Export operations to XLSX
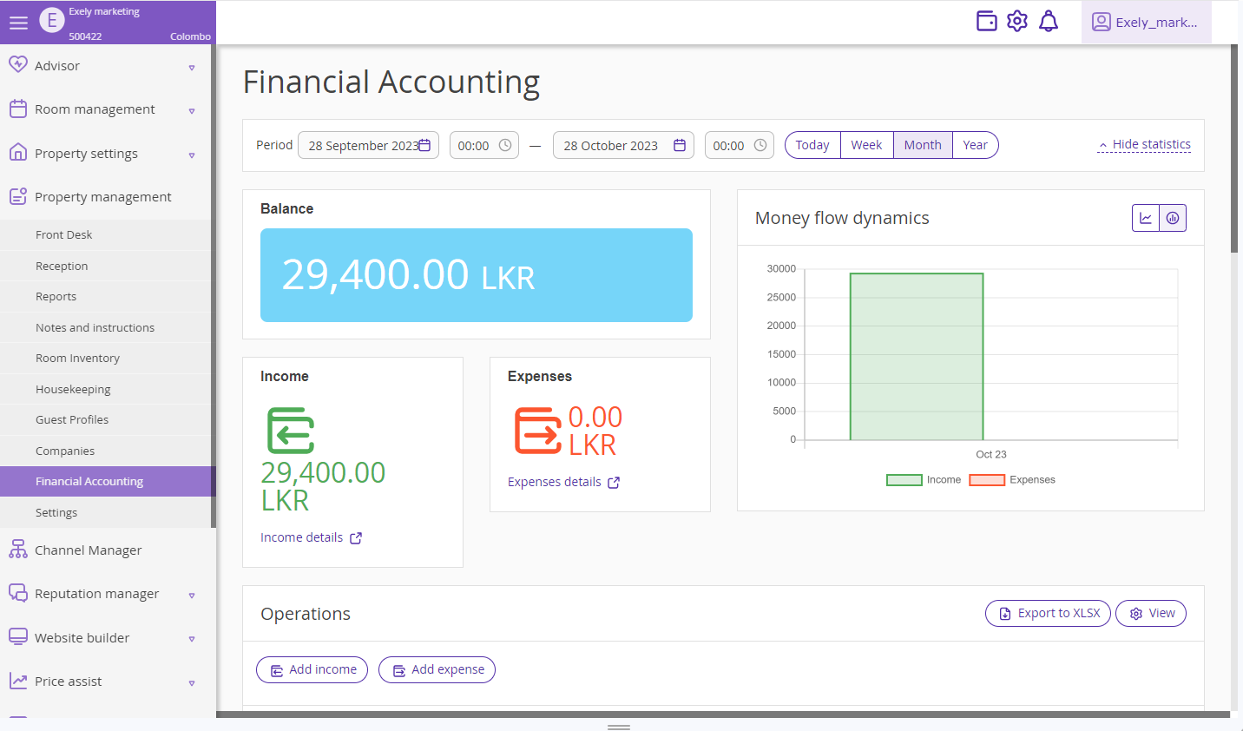The width and height of the screenshot is (1243, 731). (x=1048, y=613)
